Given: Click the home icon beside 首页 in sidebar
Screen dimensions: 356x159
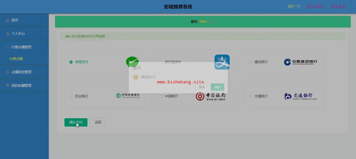Looking at the screenshot, I should pyautogui.click(x=8, y=20).
